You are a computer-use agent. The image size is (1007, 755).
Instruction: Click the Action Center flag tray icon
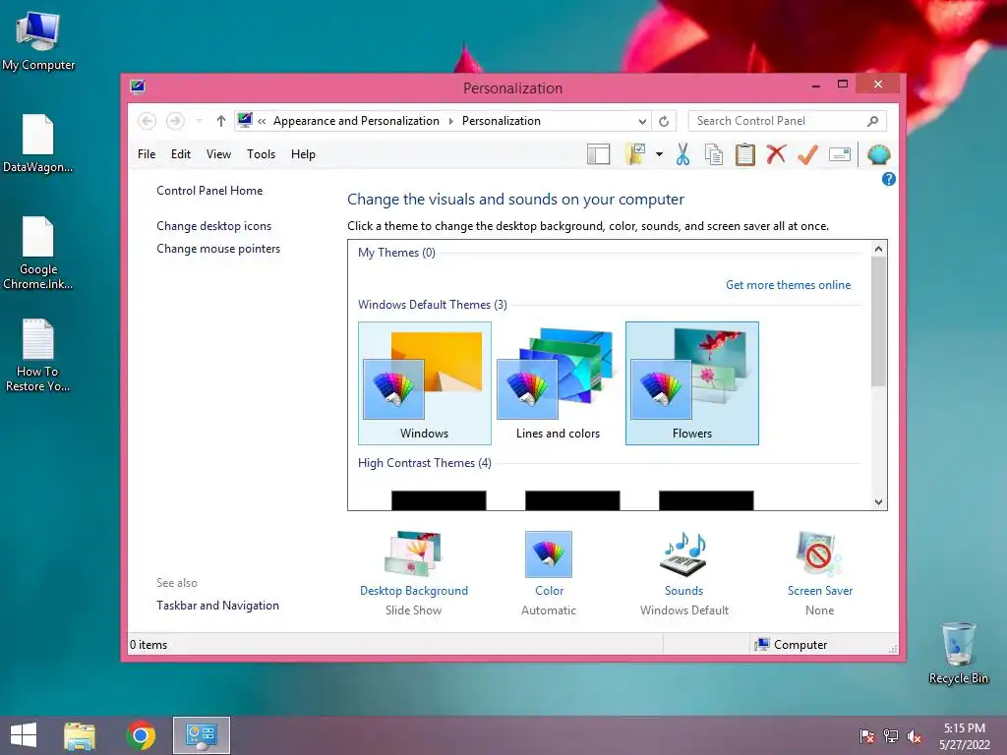coord(866,736)
